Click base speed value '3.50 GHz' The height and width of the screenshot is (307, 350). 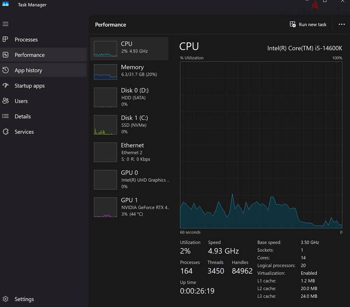coord(310,242)
